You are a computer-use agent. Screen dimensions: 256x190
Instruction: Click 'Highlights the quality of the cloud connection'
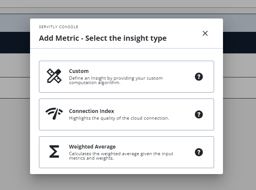(119, 118)
